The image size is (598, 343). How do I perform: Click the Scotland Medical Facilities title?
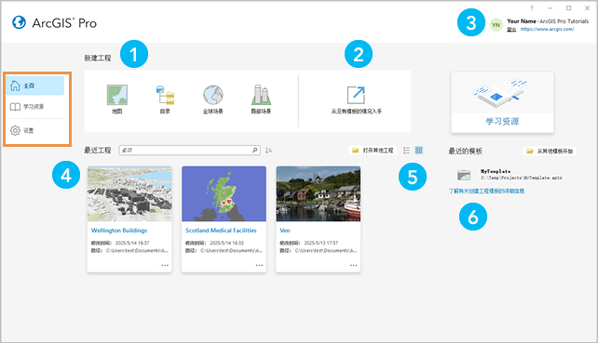pos(221,231)
